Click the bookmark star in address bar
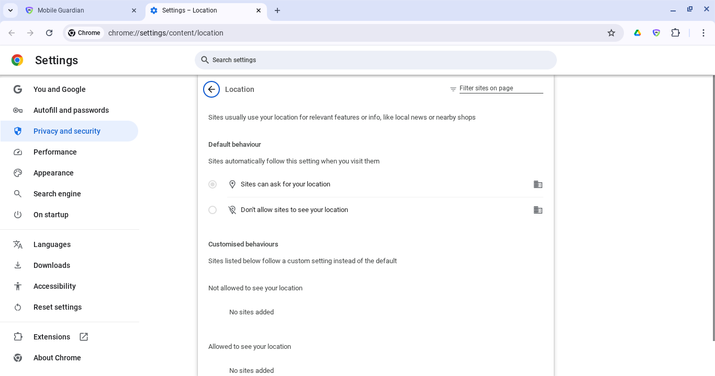 (611, 33)
